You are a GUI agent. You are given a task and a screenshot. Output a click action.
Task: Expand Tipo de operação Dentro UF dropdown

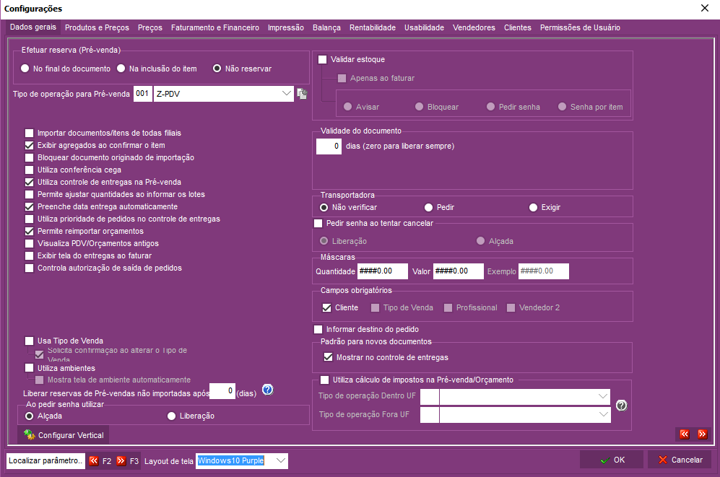pyautogui.click(x=603, y=396)
